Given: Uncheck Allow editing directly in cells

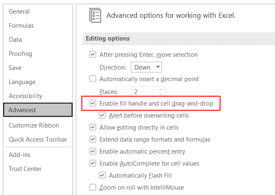Looking at the screenshot, I should point(93,128).
